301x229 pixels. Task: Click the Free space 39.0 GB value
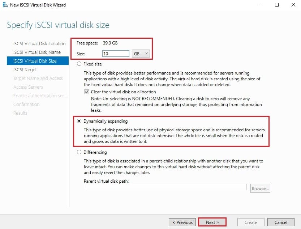tap(110, 43)
